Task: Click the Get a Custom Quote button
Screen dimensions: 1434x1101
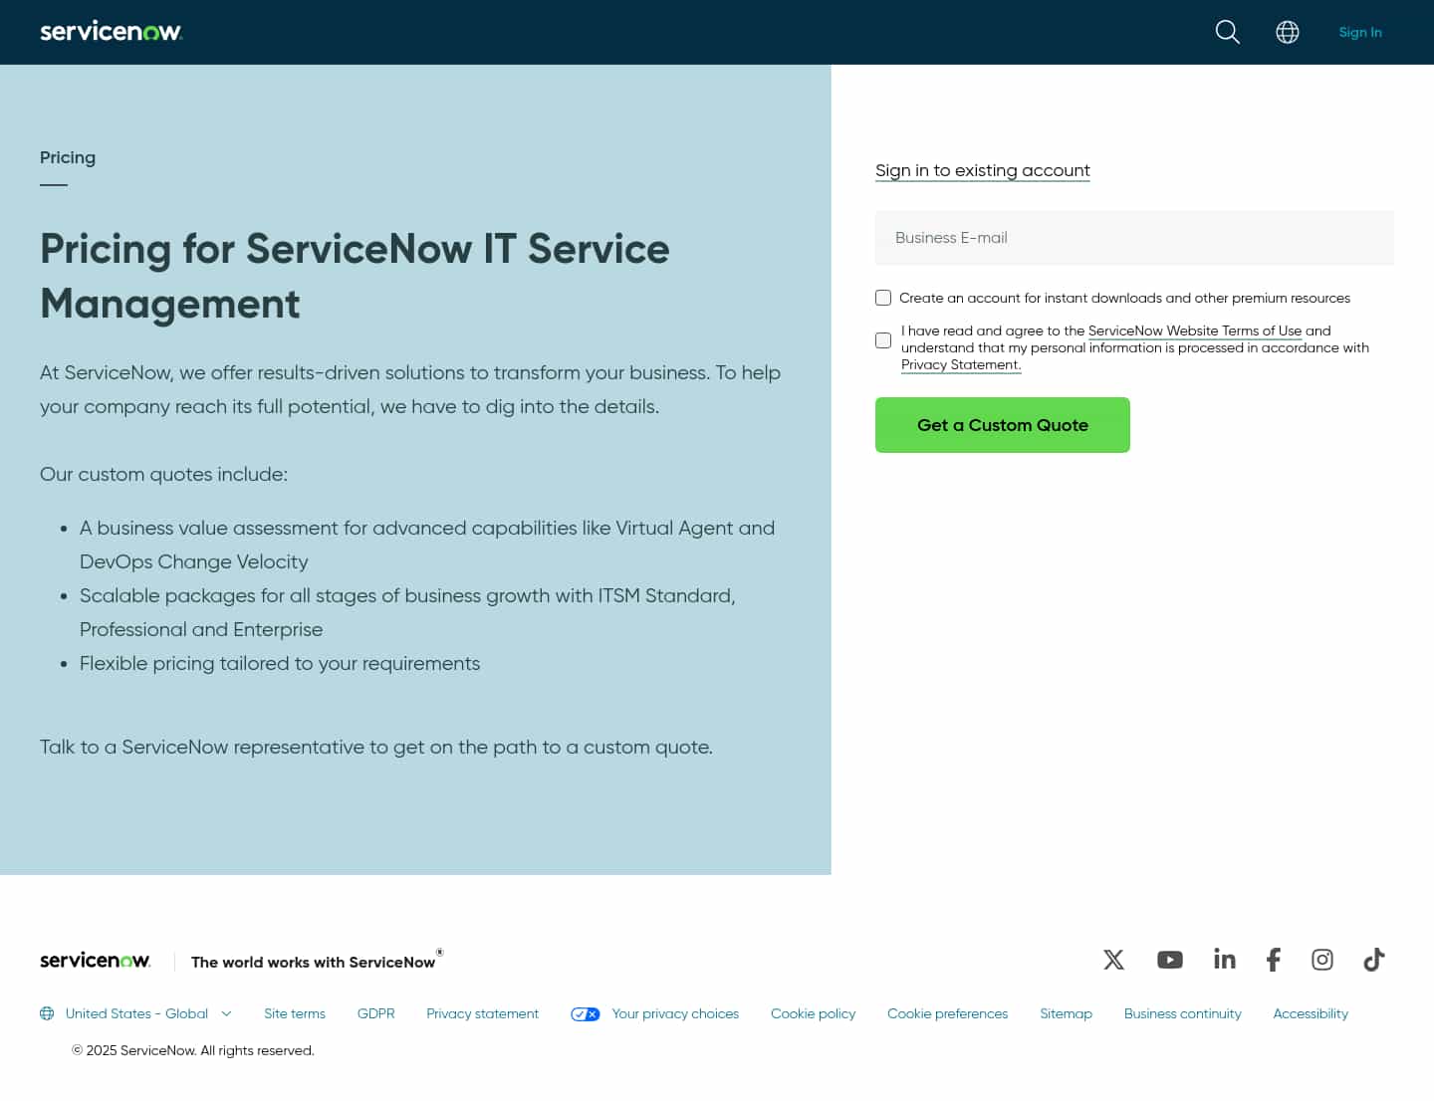Action: click(1002, 425)
